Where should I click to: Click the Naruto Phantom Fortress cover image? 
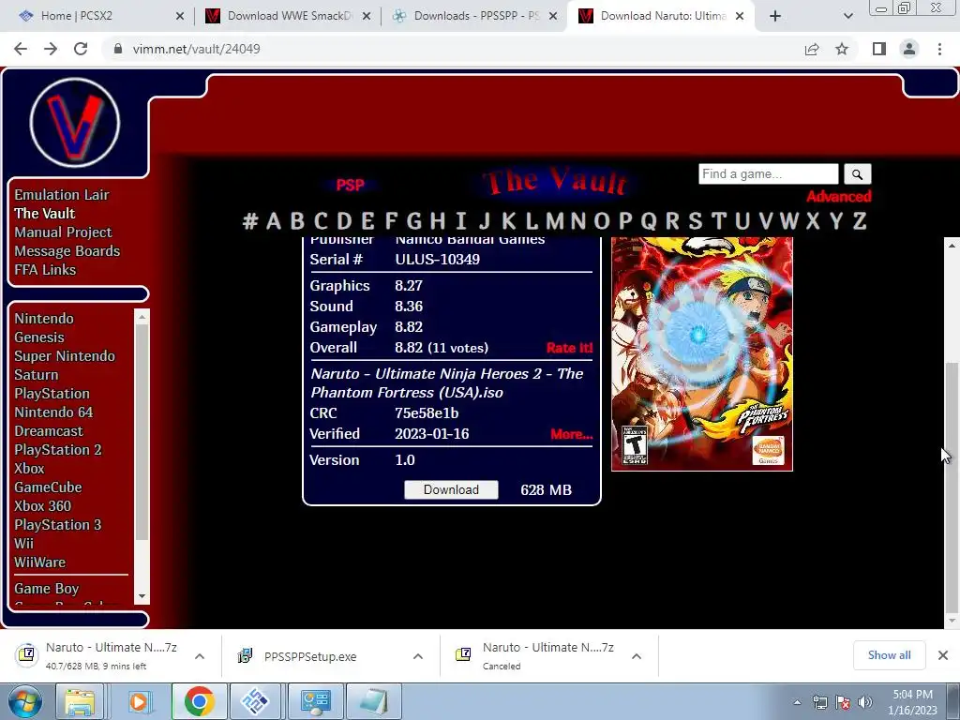[x=702, y=353]
